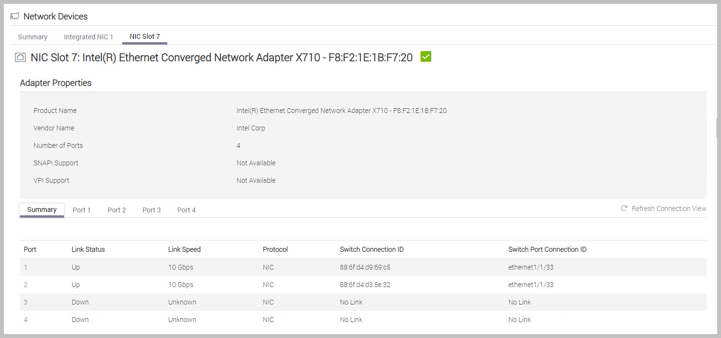Click the Link Speed column header
This screenshot has width=721, height=338.
(184, 249)
